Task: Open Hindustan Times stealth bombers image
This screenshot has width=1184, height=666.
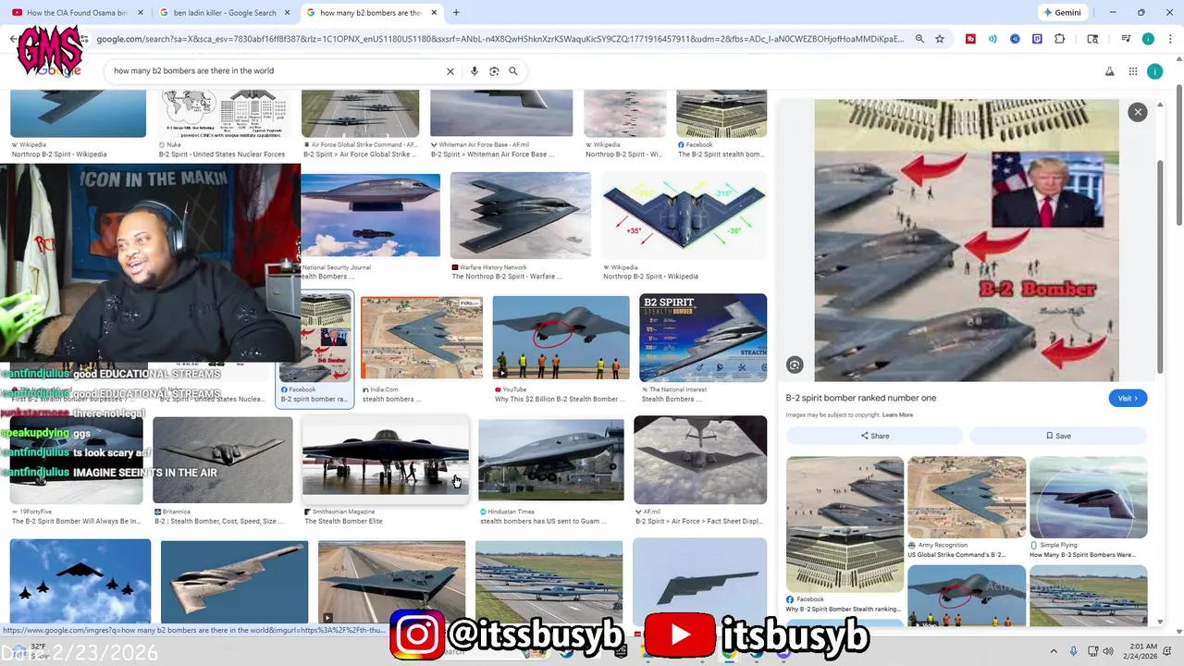Action: click(550, 460)
